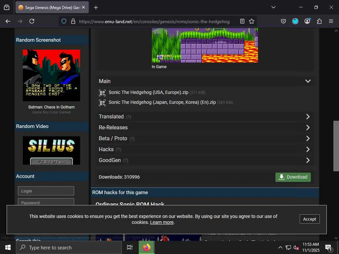The image size is (339, 254).
Task: Click the browser address bar URL
Action: pos(154,21)
